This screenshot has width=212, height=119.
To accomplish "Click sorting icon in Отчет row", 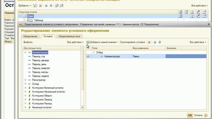I will [x=192, y=16].
